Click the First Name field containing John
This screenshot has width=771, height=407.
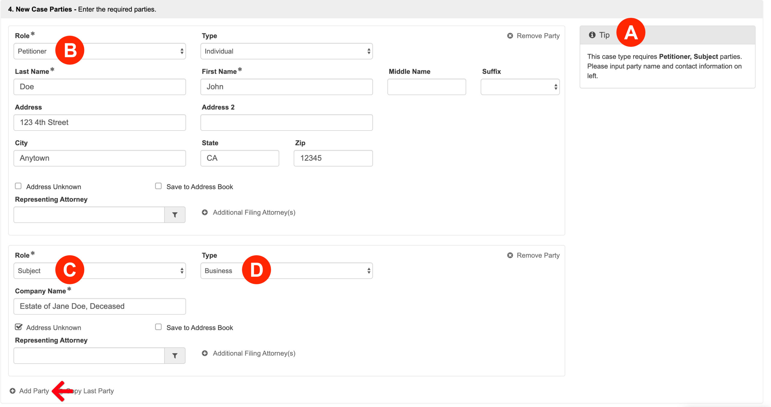(287, 87)
